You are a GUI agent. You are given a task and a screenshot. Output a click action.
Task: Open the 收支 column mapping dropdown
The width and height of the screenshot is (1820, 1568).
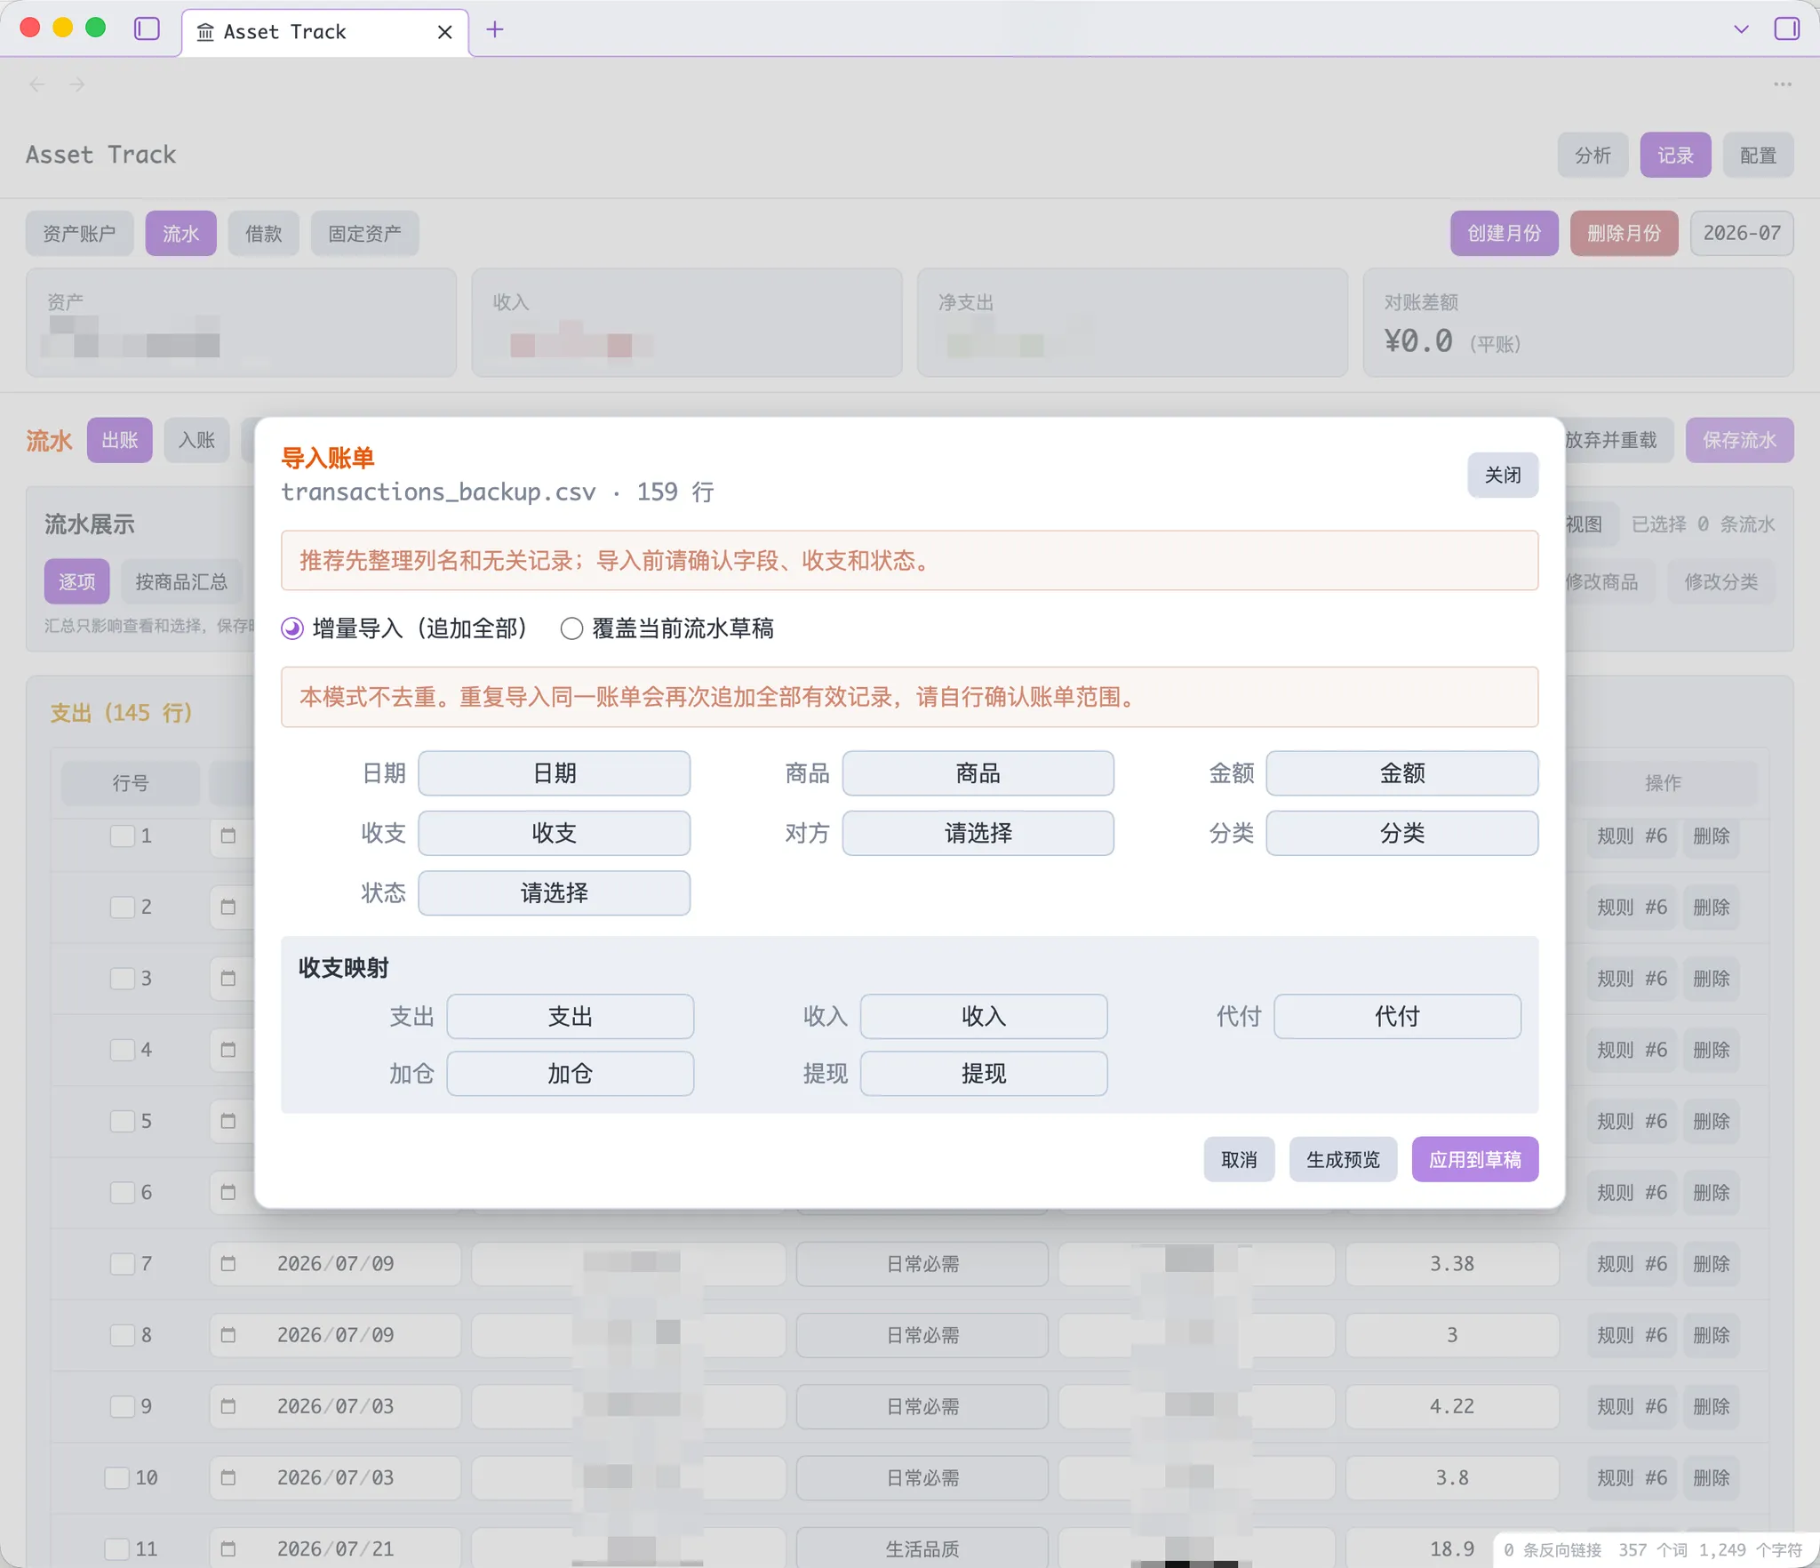554,833
